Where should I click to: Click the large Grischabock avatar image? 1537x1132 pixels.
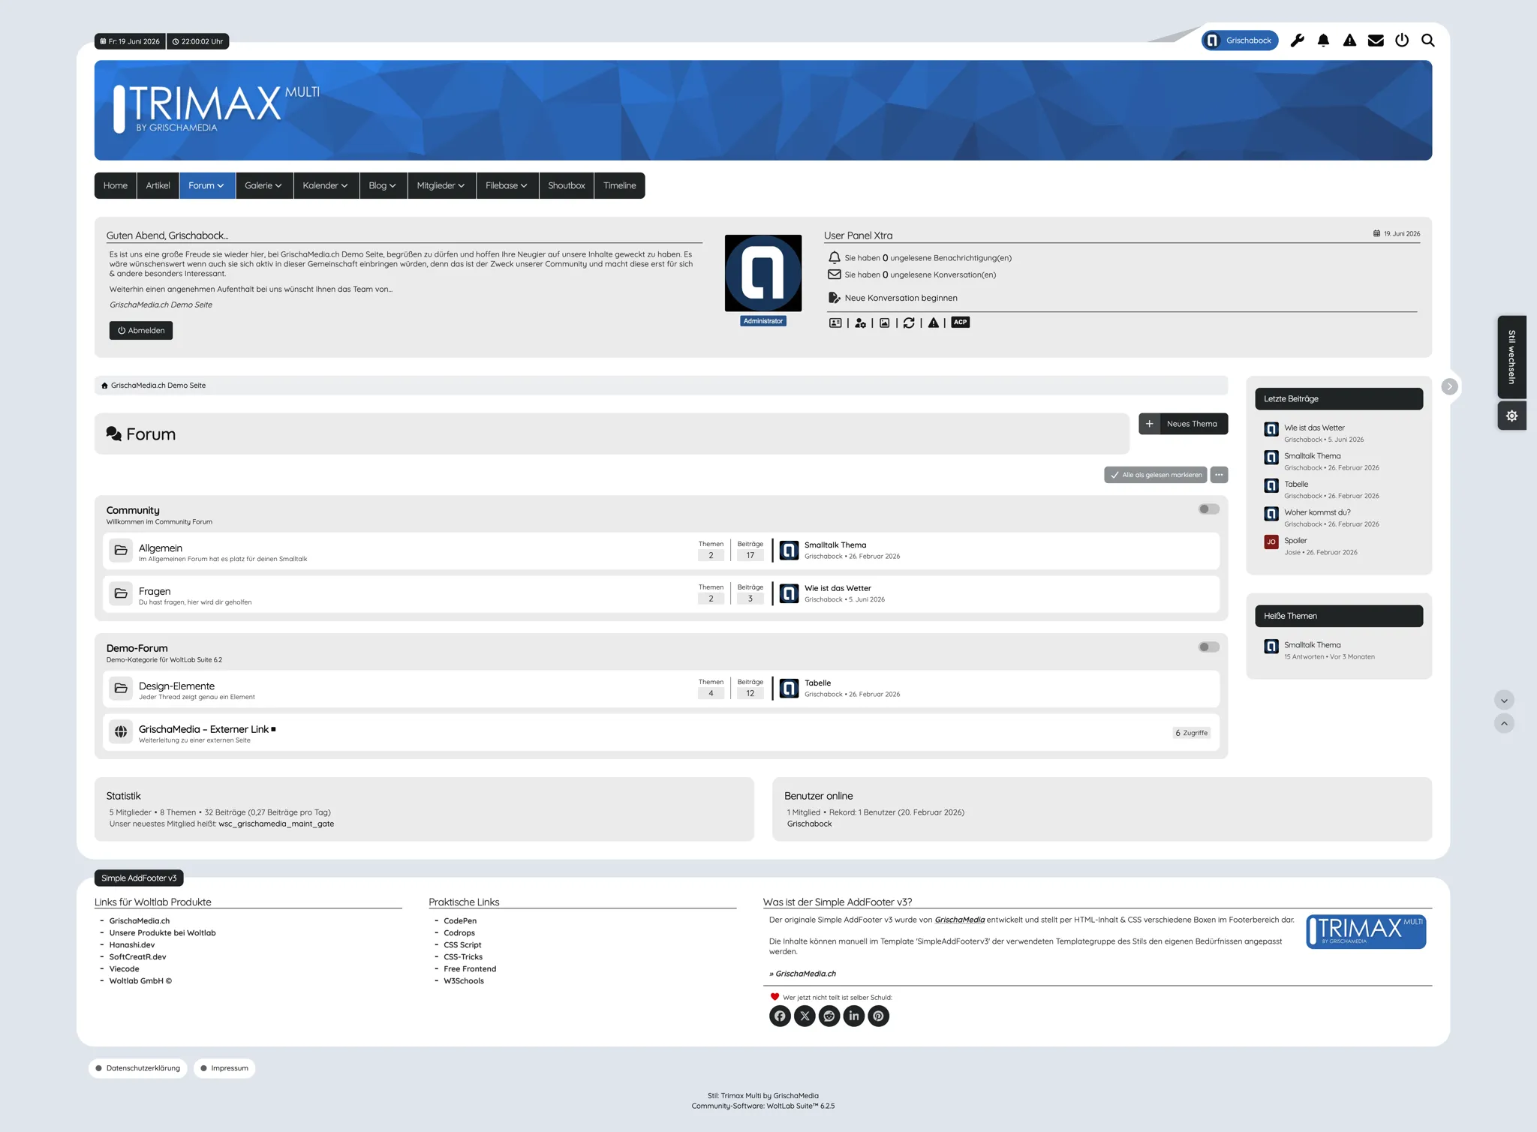[763, 273]
